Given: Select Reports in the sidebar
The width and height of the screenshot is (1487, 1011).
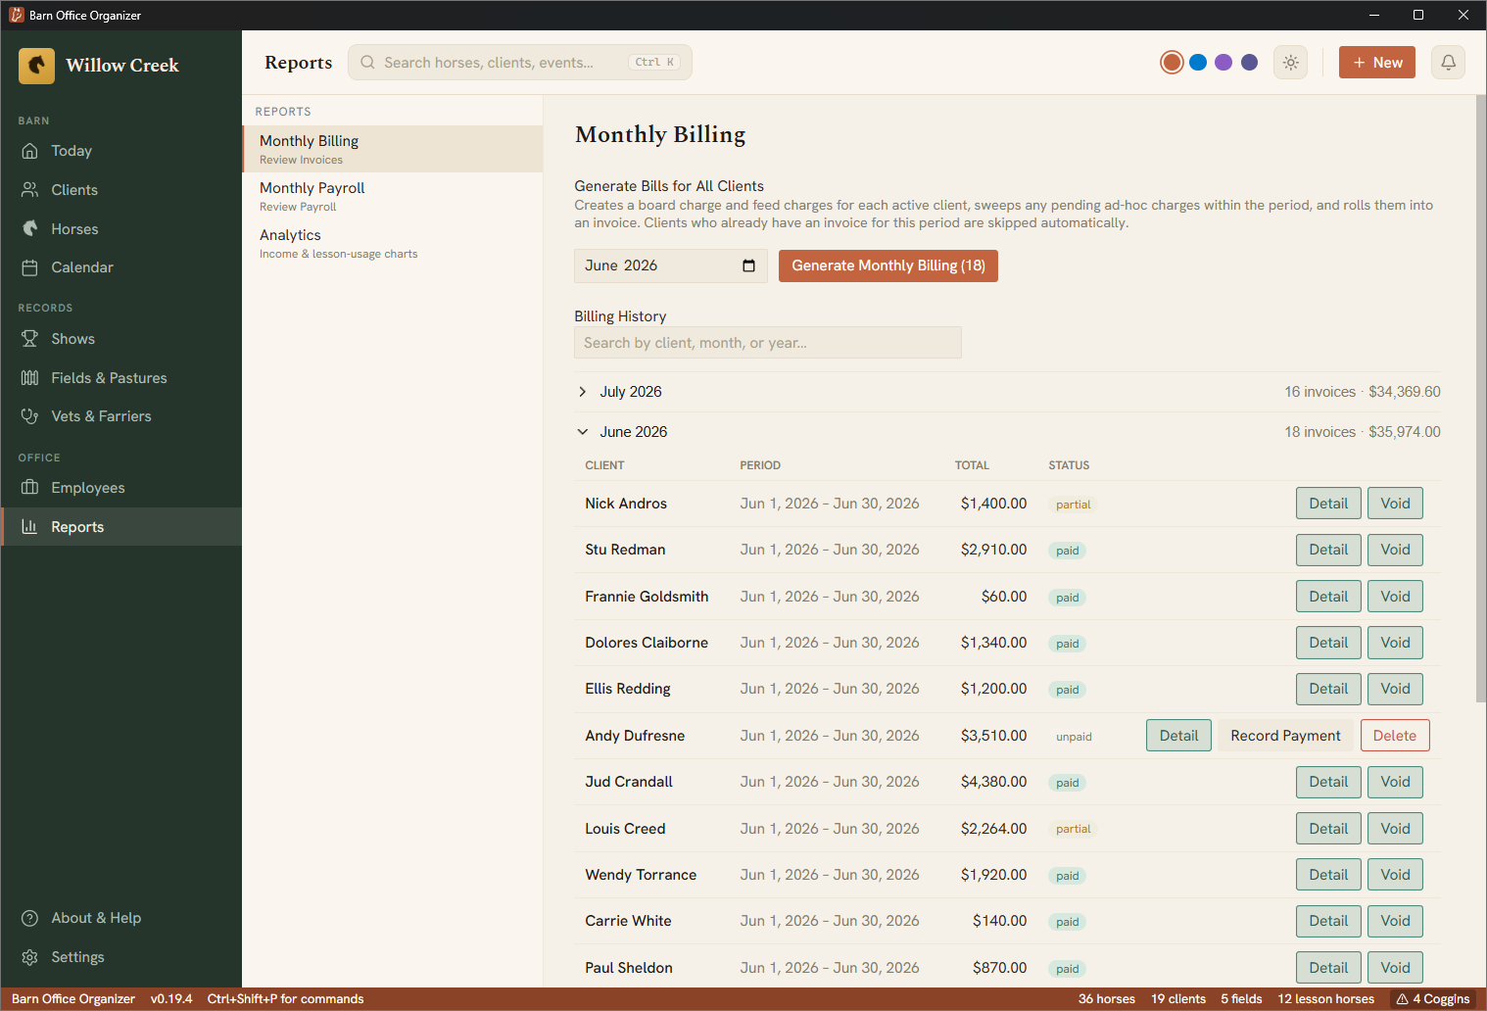Looking at the screenshot, I should (121, 527).
